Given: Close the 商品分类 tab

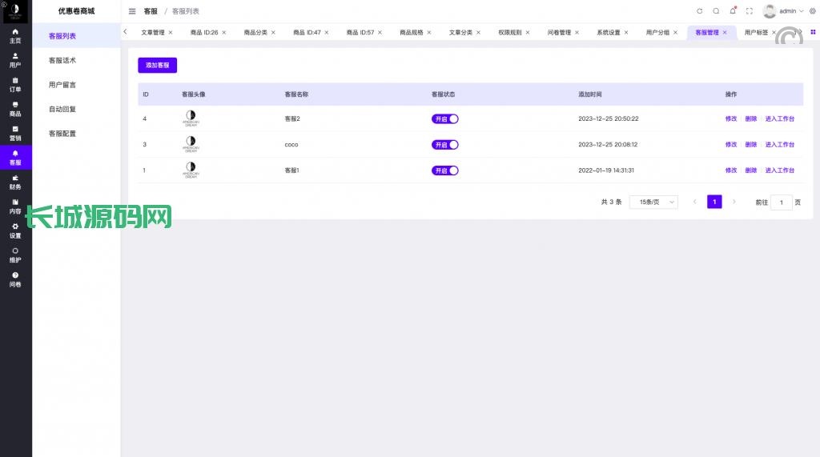Looking at the screenshot, I should click(273, 33).
